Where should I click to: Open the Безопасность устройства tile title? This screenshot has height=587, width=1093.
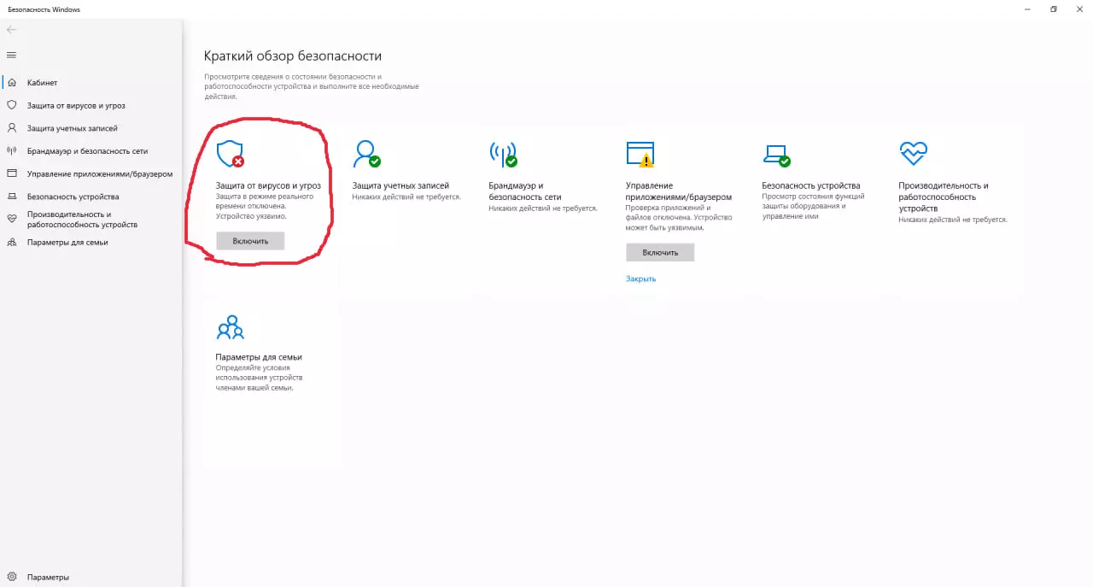(811, 185)
